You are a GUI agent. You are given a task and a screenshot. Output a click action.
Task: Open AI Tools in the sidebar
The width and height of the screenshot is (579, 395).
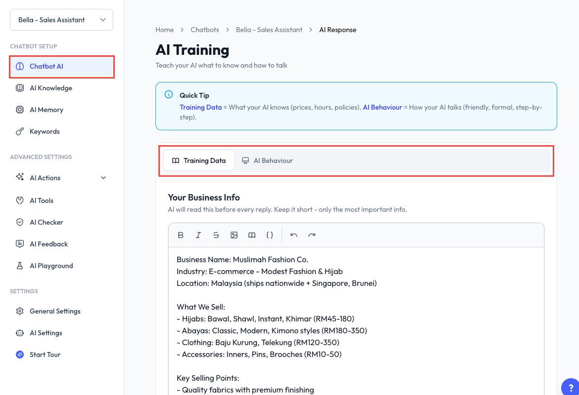(x=62, y=200)
